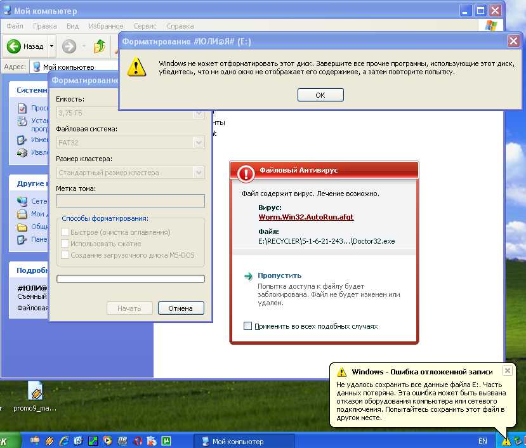The height and width of the screenshot is (448, 526).
Task: Close the format error message dialog
Action: point(513,41)
